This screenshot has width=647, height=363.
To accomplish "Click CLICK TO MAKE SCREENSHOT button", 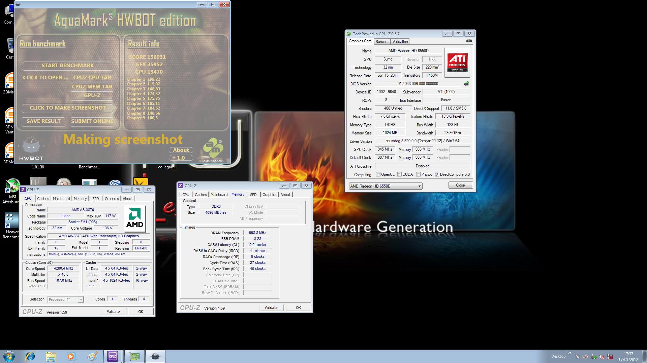I will coord(67,108).
